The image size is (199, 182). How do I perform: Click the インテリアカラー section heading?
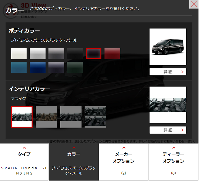[29, 89]
